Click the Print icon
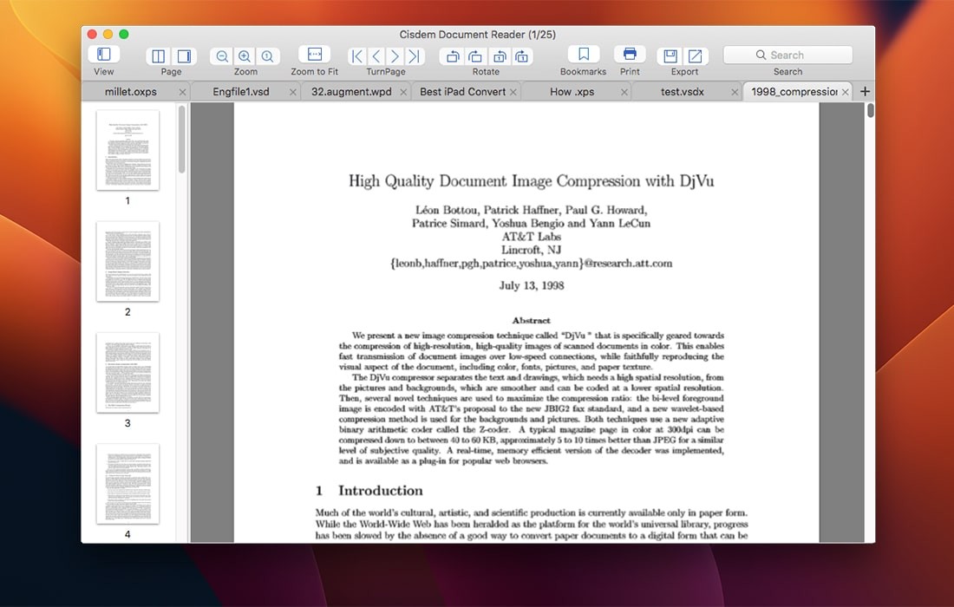Image resolution: width=954 pixels, height=607 pixels. [630, 55]
